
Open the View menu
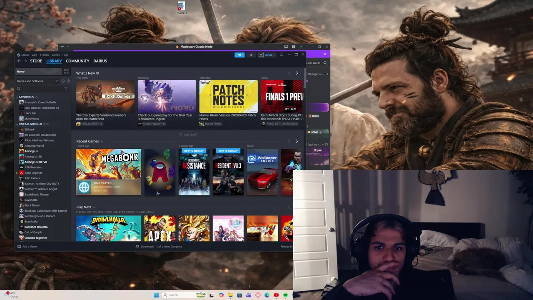point(35,55)
